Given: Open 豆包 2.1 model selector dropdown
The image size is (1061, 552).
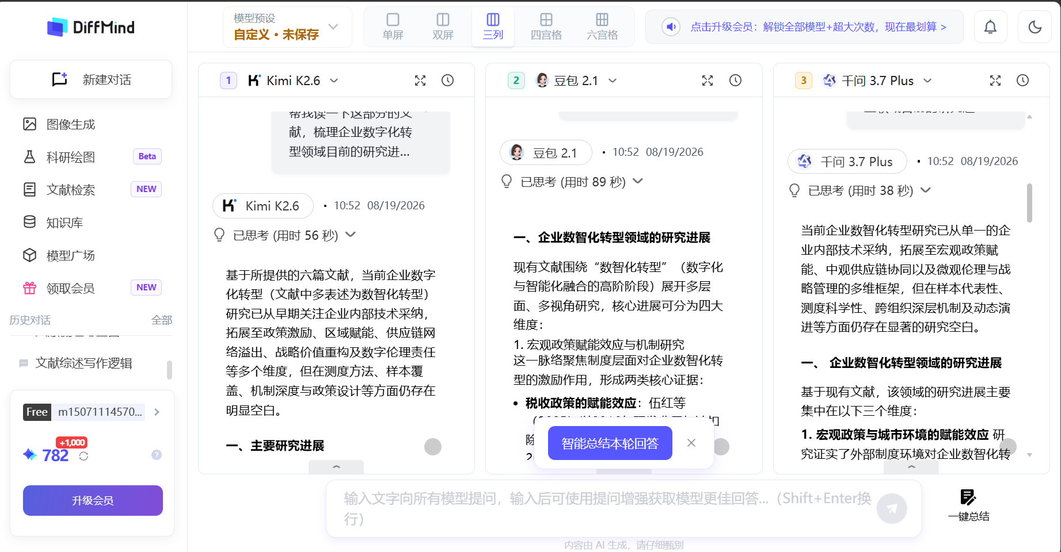Looking at the screenshot, I should 576,80.
